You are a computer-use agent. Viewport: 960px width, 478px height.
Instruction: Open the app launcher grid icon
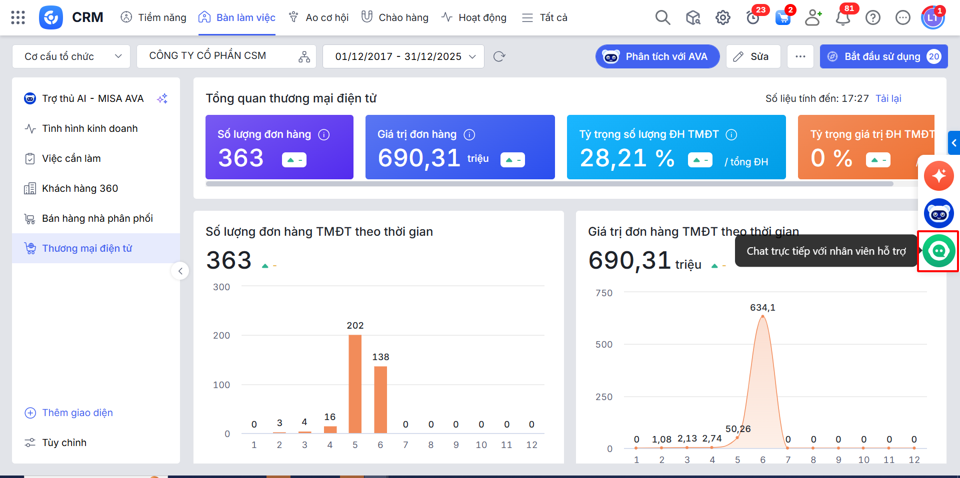click(18, 17)
